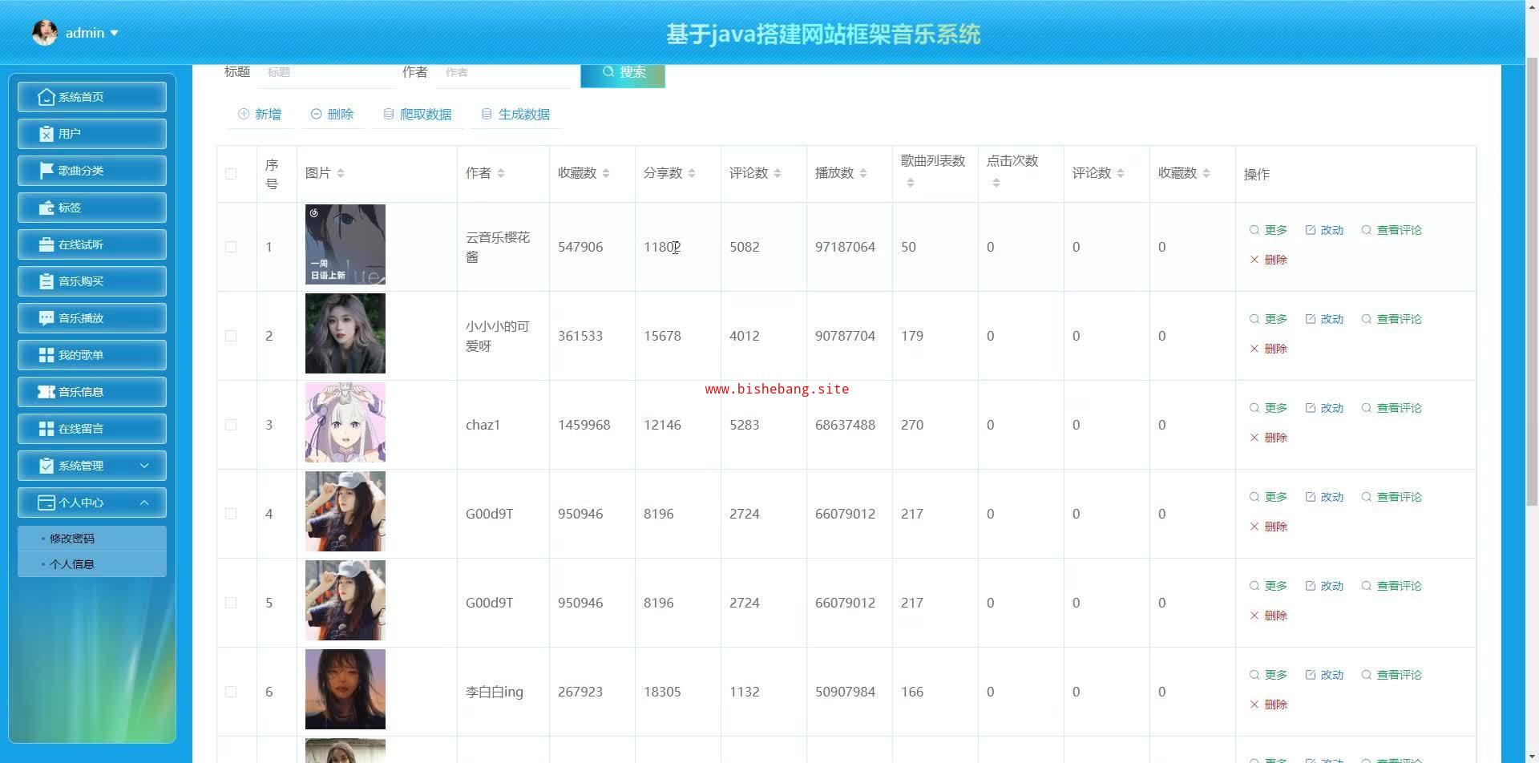Image resolution: width=1539 pixels, height=763 pixels.
Task: Click the 新增 add button
Action: click(260, 115)
